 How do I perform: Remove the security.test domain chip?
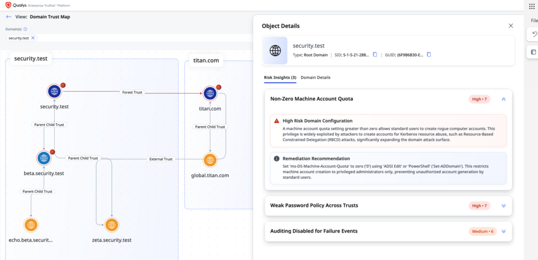pyautogui.click(x=33, y=38)
